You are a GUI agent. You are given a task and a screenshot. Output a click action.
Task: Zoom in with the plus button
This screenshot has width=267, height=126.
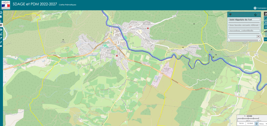coord(265,27)
